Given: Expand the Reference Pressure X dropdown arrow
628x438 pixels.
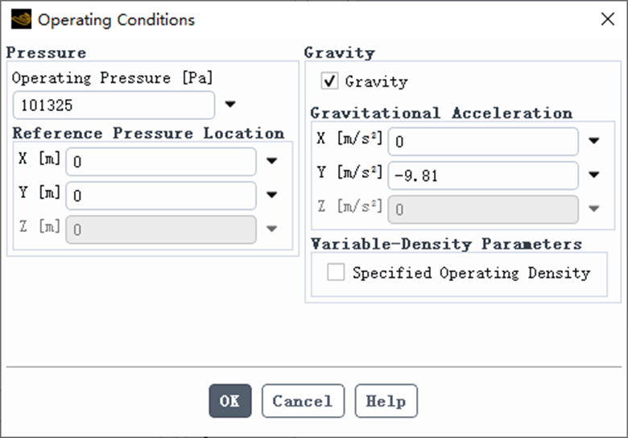Looking at the screenshot, I should pos(272,161).
